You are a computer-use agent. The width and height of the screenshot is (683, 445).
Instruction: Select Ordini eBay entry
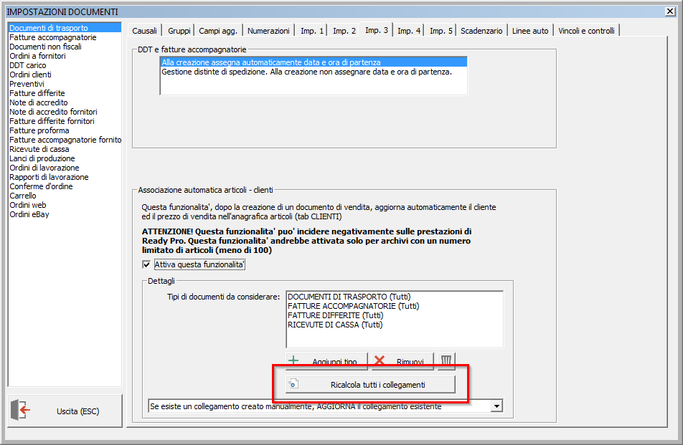pos(65,214)
